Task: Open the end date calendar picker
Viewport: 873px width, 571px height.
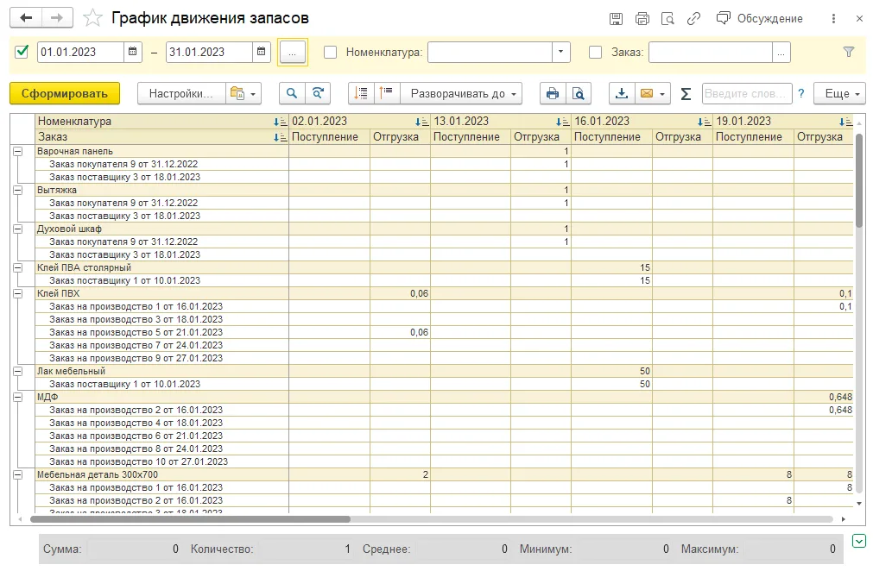Action: point(261,53)
